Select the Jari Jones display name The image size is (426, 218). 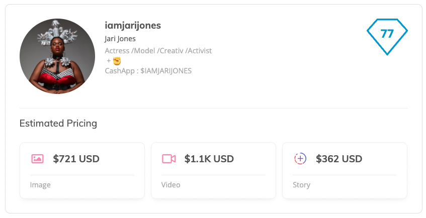(120, 39)
